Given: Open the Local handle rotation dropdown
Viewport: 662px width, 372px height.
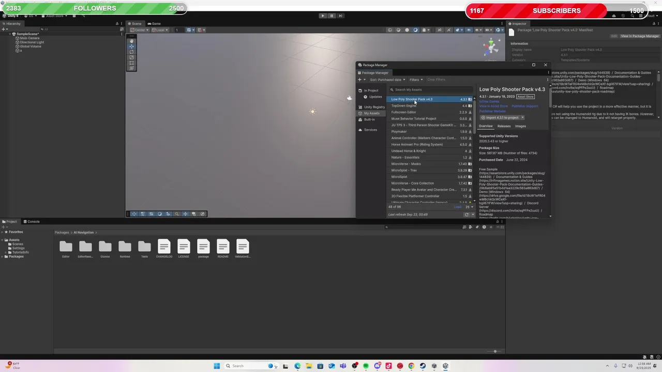Looking at the screenshot, I should coord(160,30).
